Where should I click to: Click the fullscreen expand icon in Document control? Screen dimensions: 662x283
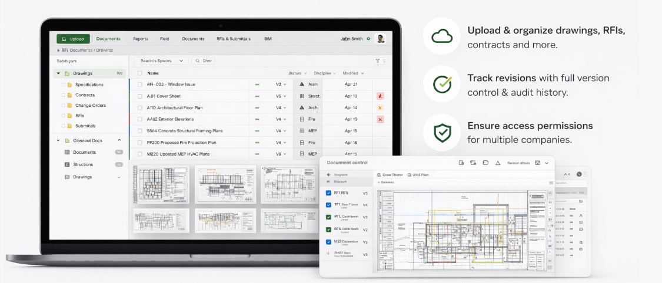(x=537, y=163)
